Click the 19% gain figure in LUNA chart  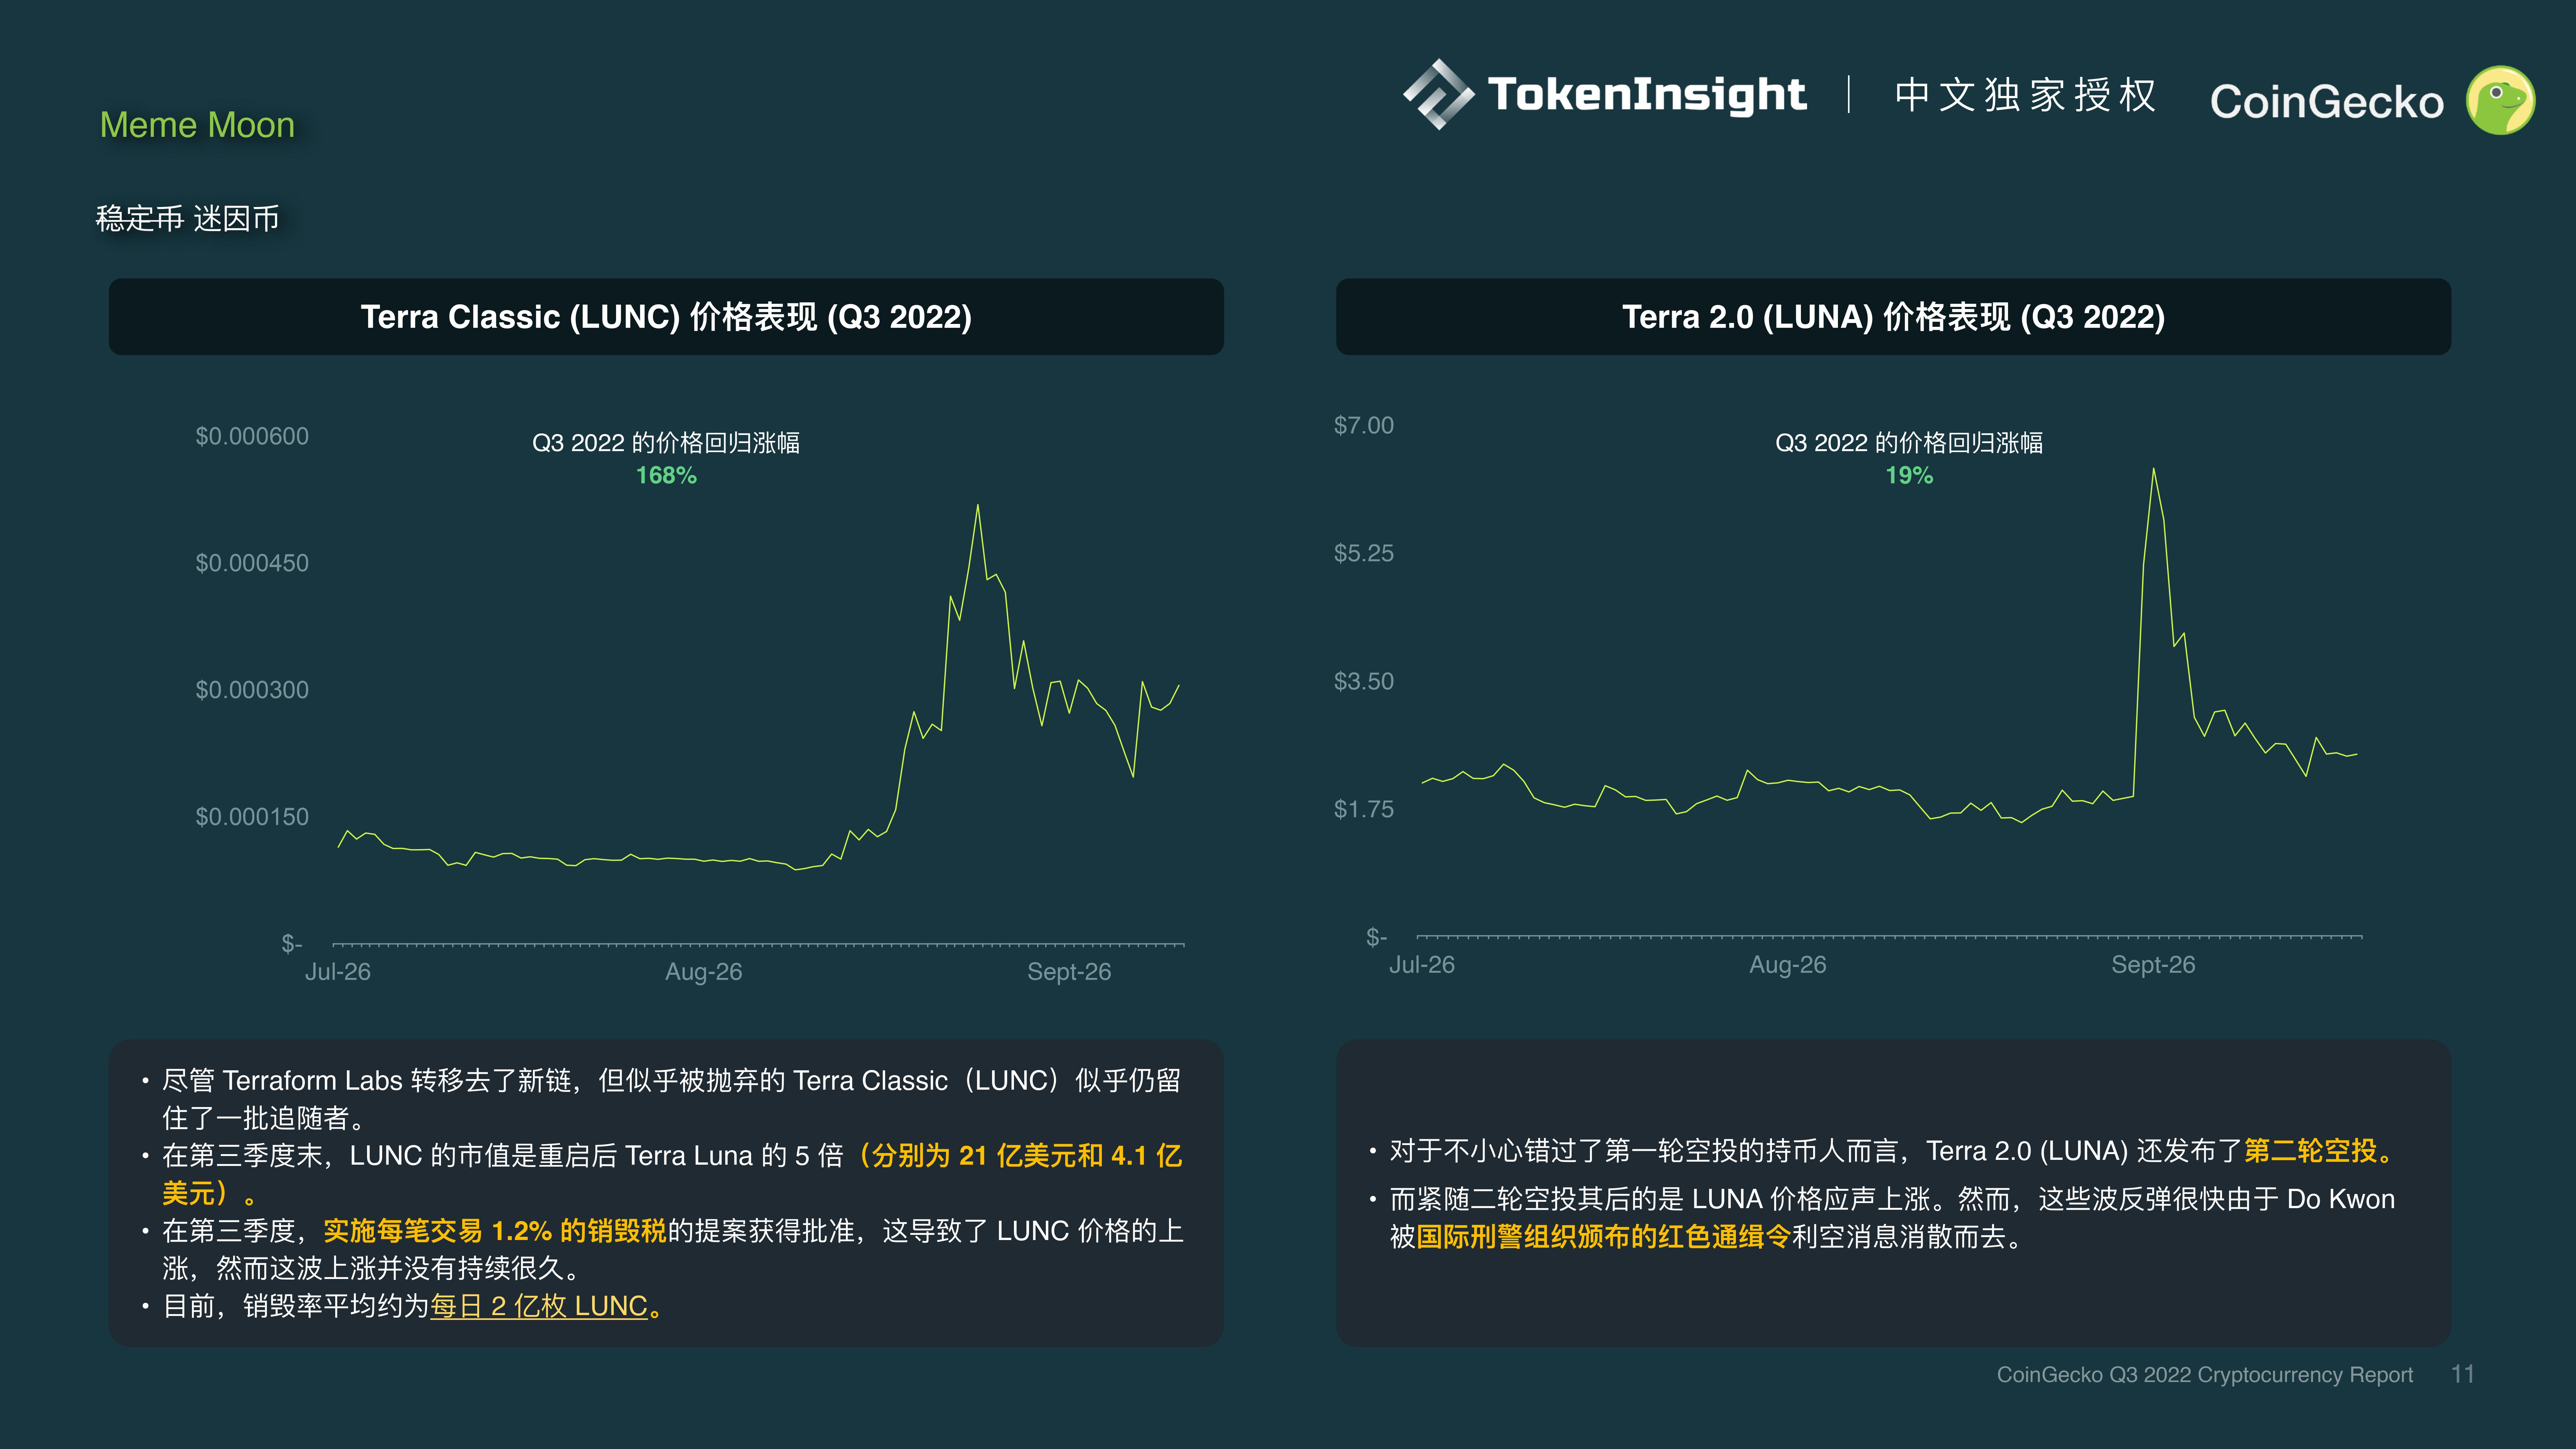coord(1909,475)
